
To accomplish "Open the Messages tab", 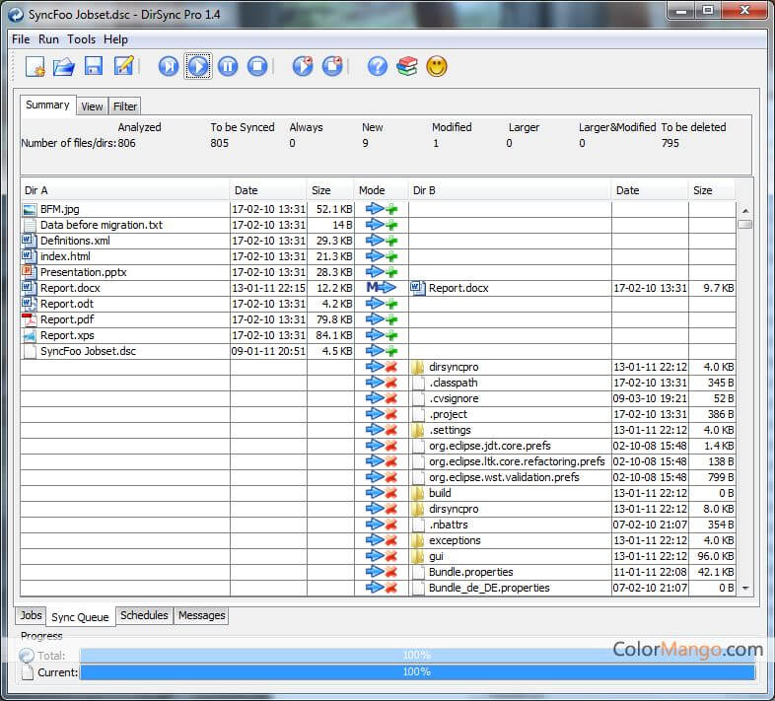I will (x=202, y=615).
